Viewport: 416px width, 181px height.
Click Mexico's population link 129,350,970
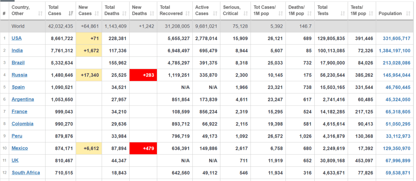click(x=396, y=148)
